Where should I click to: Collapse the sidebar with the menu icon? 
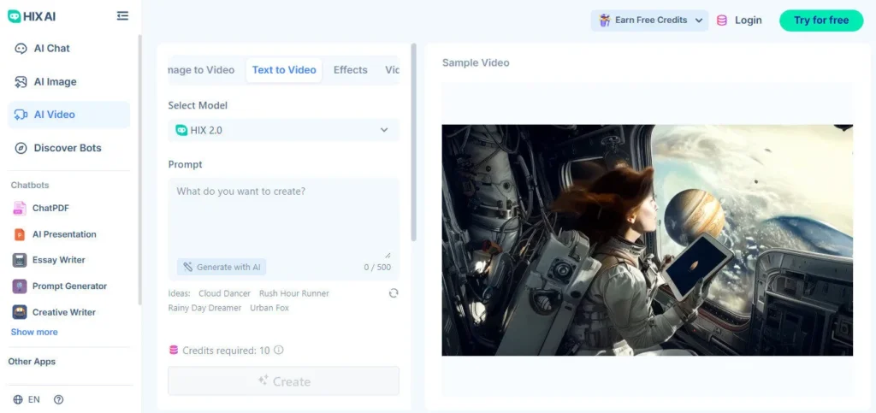point(122,16)
